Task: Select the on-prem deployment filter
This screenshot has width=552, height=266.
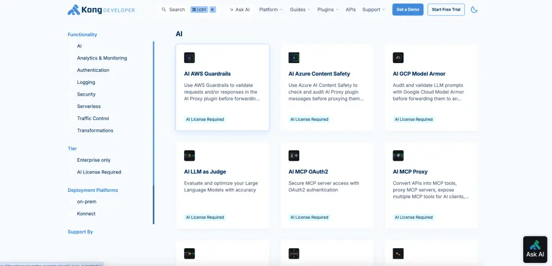Action: click(72, 202)
